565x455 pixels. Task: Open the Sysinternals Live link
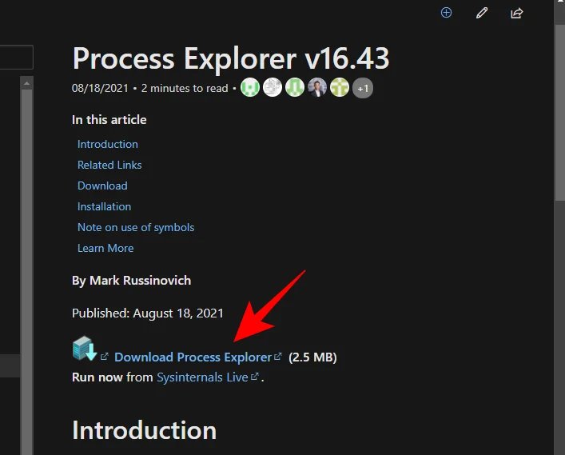[x=202, y=377]
